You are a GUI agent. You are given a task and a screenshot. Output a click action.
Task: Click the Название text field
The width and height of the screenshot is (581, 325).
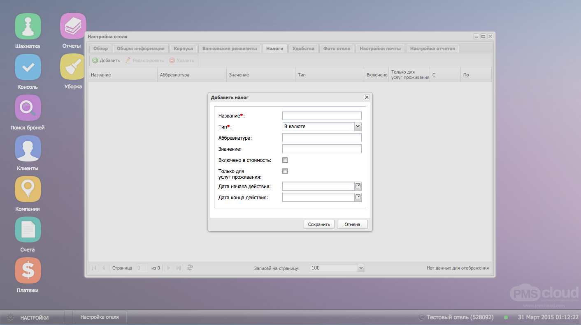322,115
